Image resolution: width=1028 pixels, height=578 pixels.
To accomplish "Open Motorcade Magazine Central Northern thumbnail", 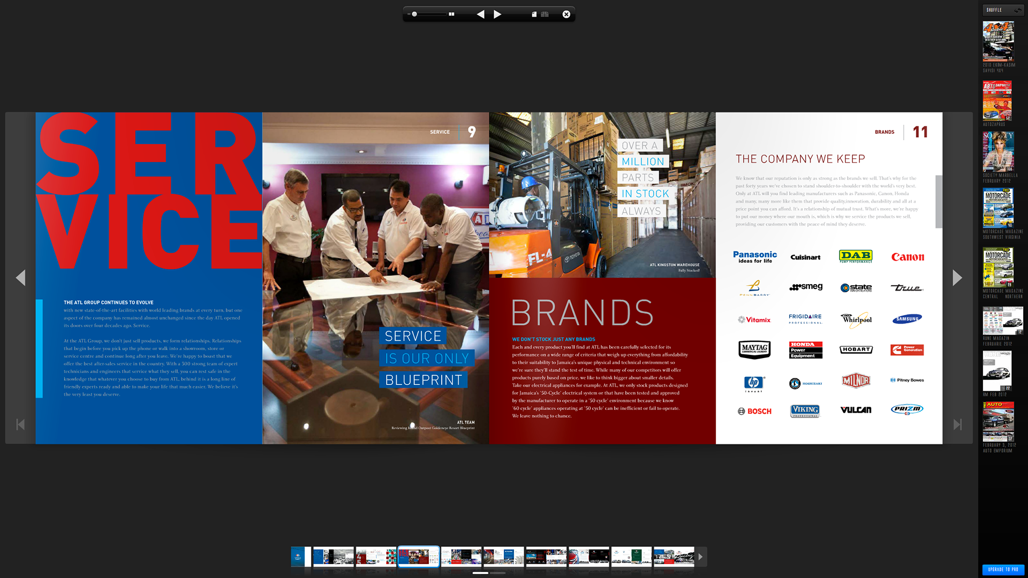I will click(998, 268).
